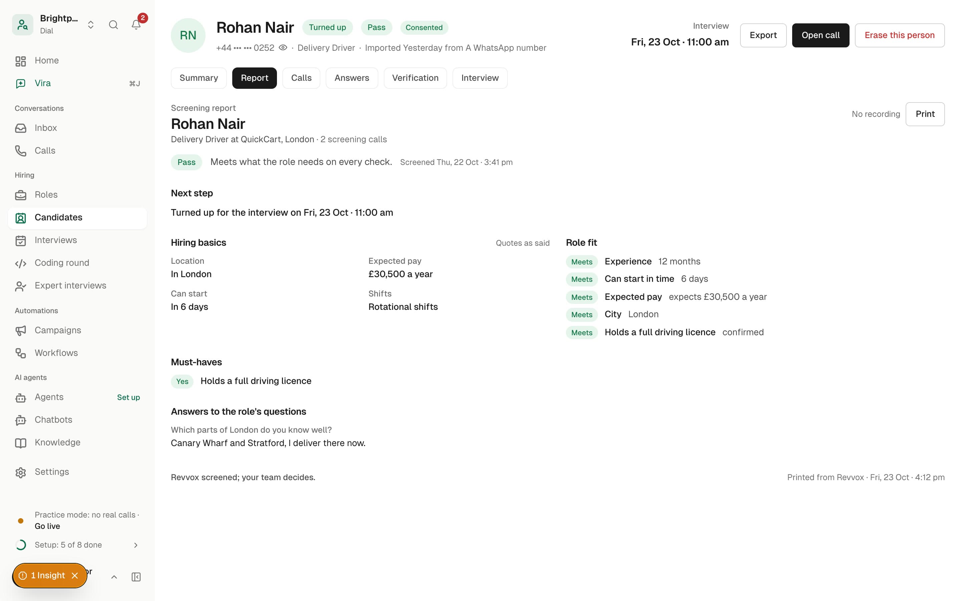Open Interviews page
Image resolution: width=961 pixels, height=601 pixels.
77,240
